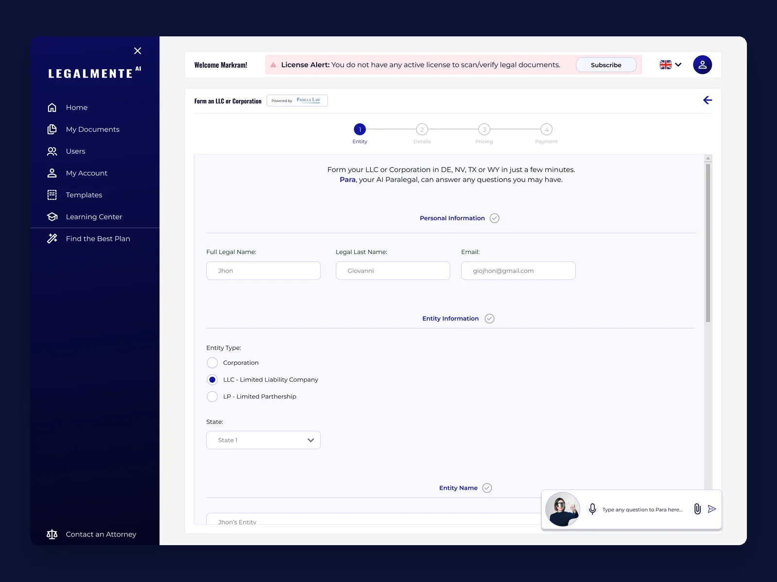Select step 4 Payment in the stepper
The height and width of the screenshot is (582, 777).
click(546, 129)
